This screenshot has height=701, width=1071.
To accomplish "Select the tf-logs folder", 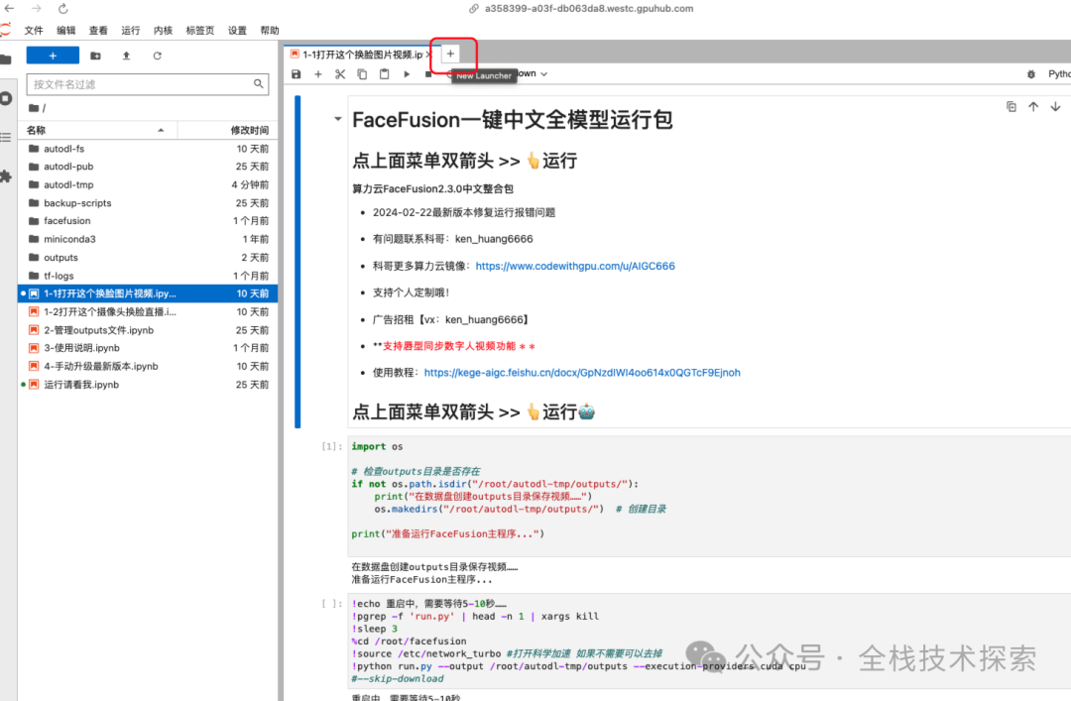I will coord(148,276).
